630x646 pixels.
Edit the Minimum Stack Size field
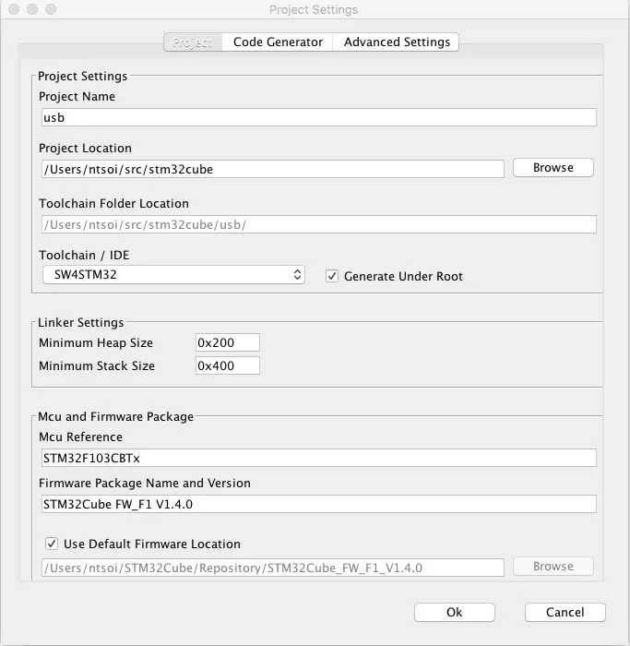point(227,366)
